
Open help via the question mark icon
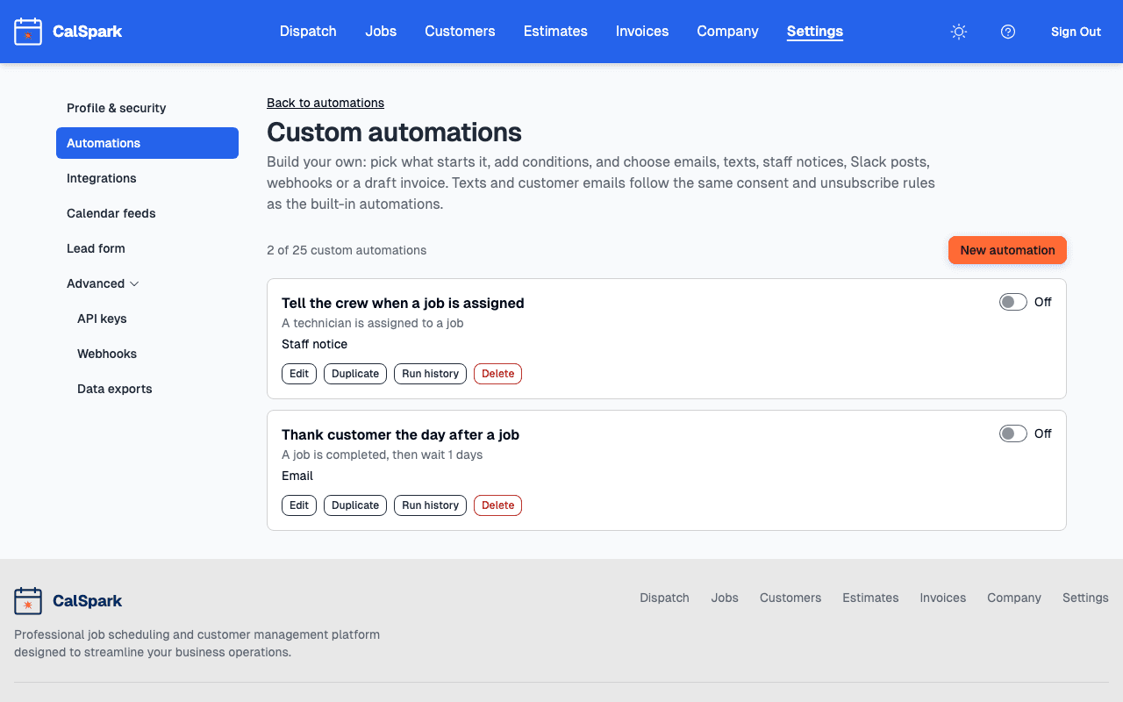[x=1008, y=32]
